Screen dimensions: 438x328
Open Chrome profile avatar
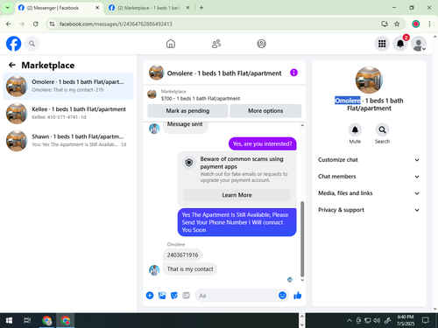pyautogui.click(x=416, y=24)
